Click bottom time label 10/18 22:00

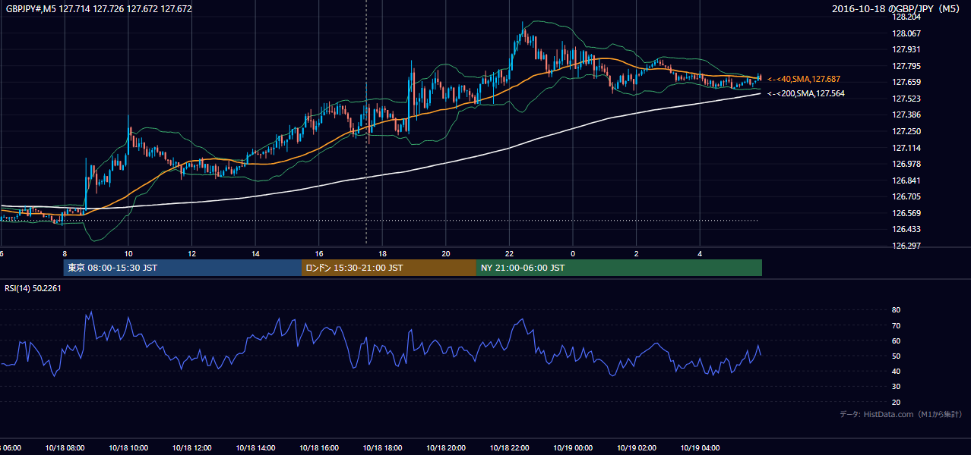pyautogui.click(x=509, y=448)
